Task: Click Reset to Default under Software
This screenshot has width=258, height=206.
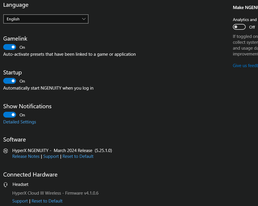Action: coord(78,156)
